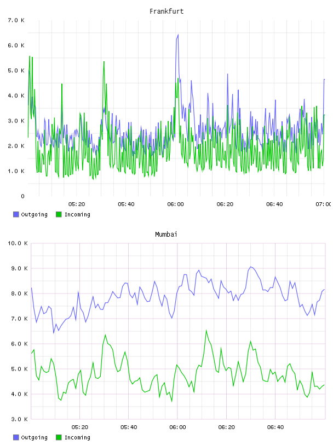Screen dimensions: 333x446
Task: Click the Mumbai Outgoing legend label
Action: click(x=34, y=438)
